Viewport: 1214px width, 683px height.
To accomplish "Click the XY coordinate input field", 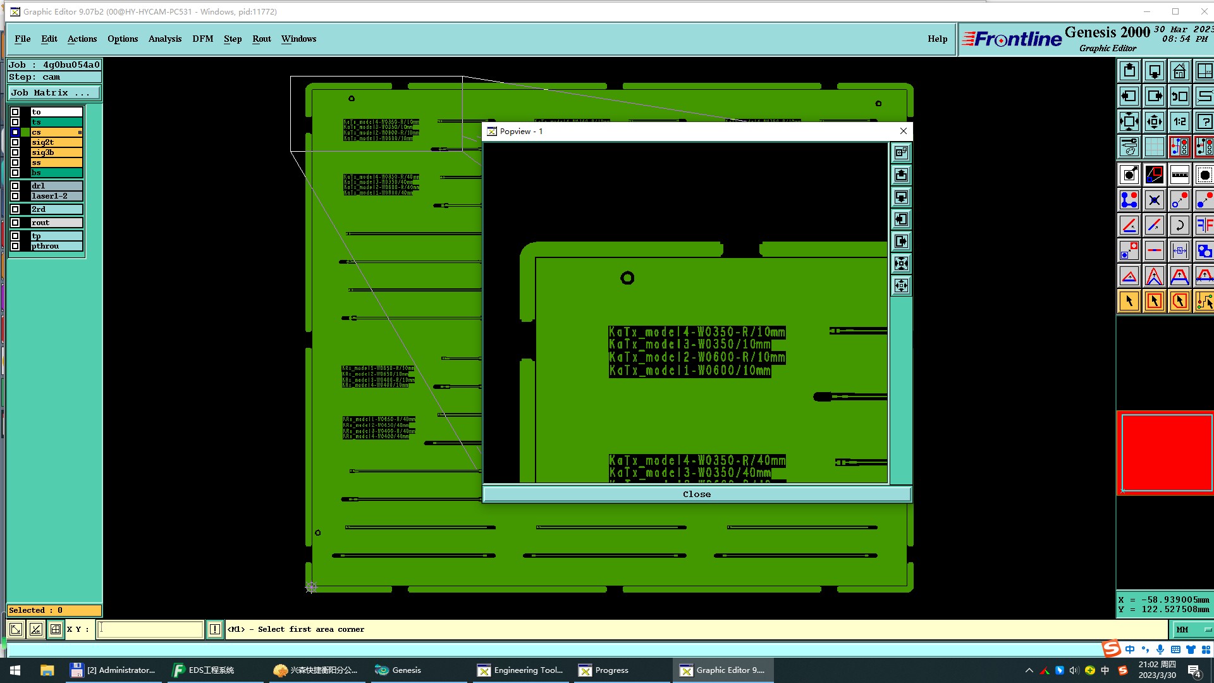I will [150, 629].
